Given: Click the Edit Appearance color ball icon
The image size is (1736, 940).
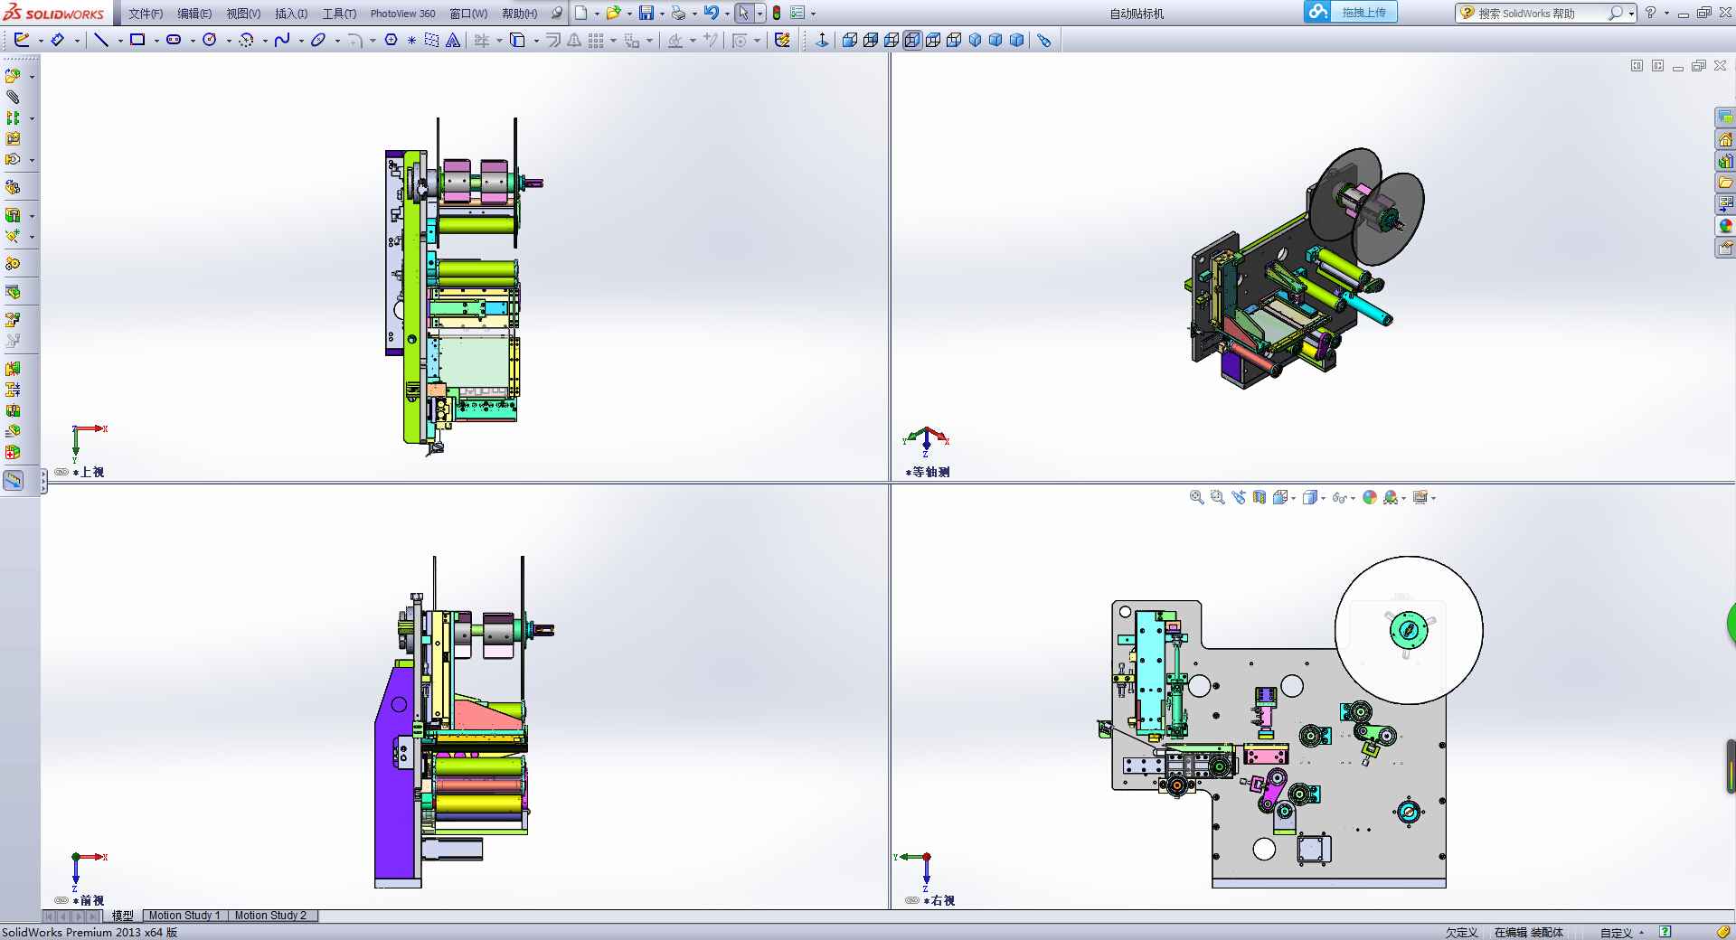Looking at the screenshot, I should [1370, 497].
